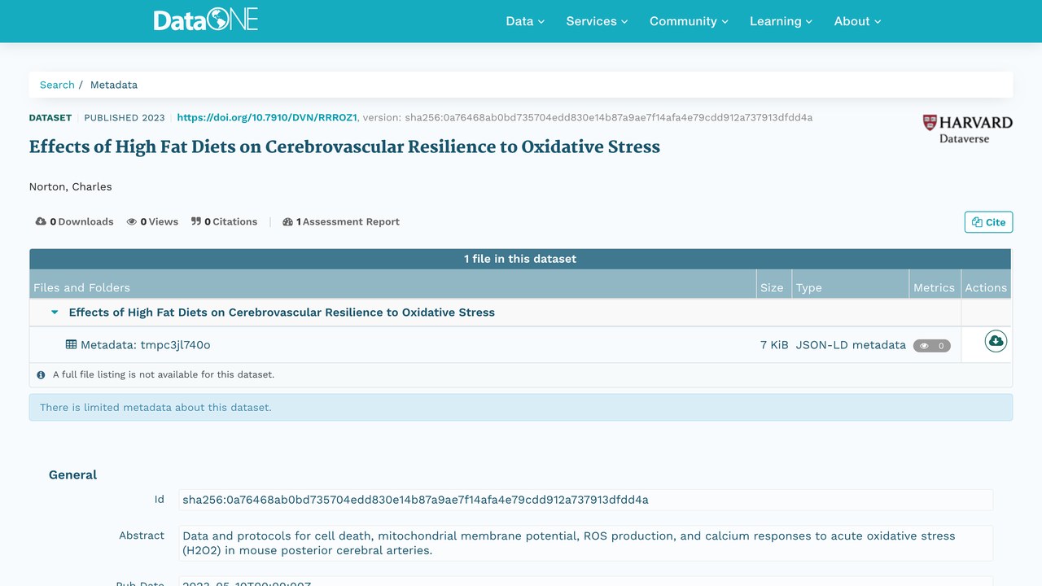The height and width of the screenshot is (586, 1042).
Task: Click the author name Norton, Charles
Action: [71, 186]
